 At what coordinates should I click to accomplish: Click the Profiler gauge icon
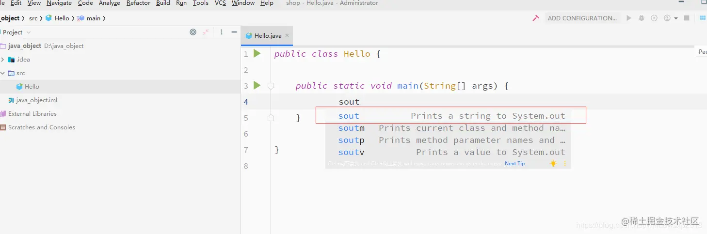pos(667,18)
